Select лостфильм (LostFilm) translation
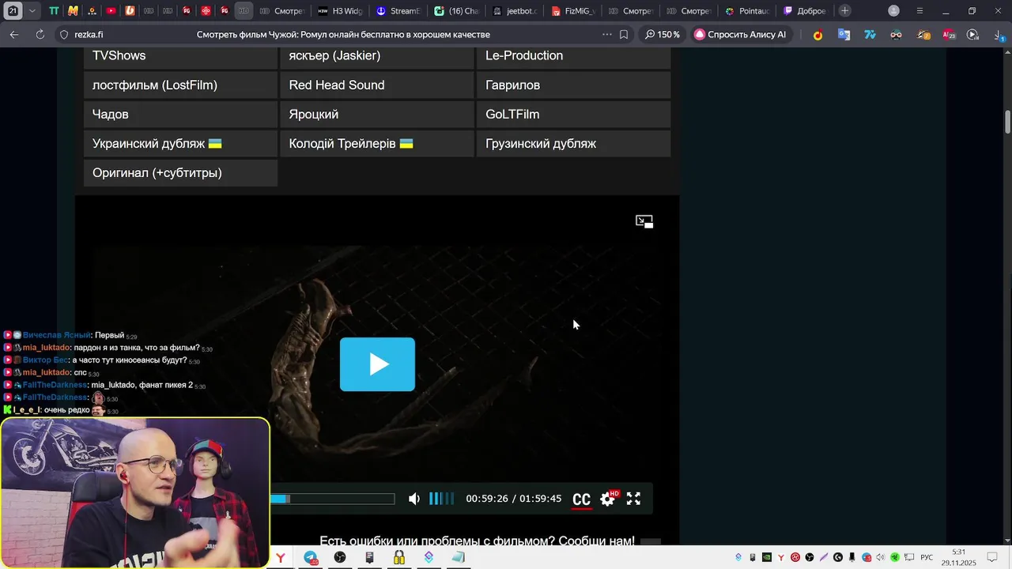Image resolution: width=1012 pixels, height=569 pixels. click(x=180, y=85)
